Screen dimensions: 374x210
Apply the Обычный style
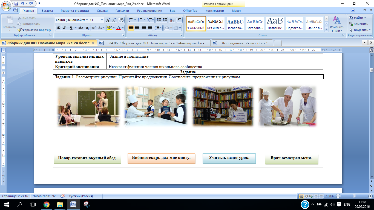(x=196, y=24)
